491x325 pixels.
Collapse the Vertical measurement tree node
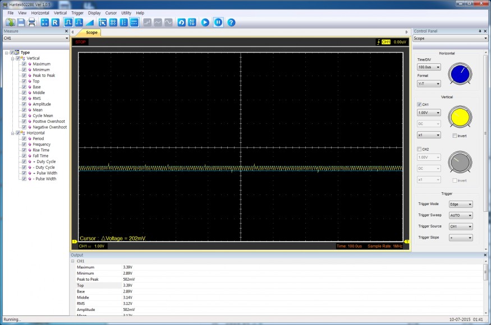(12, 58)
